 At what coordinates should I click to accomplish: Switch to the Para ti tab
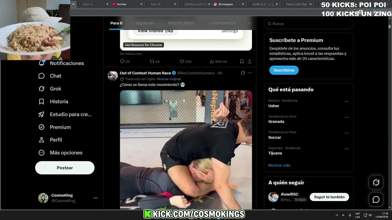point(116,23)
